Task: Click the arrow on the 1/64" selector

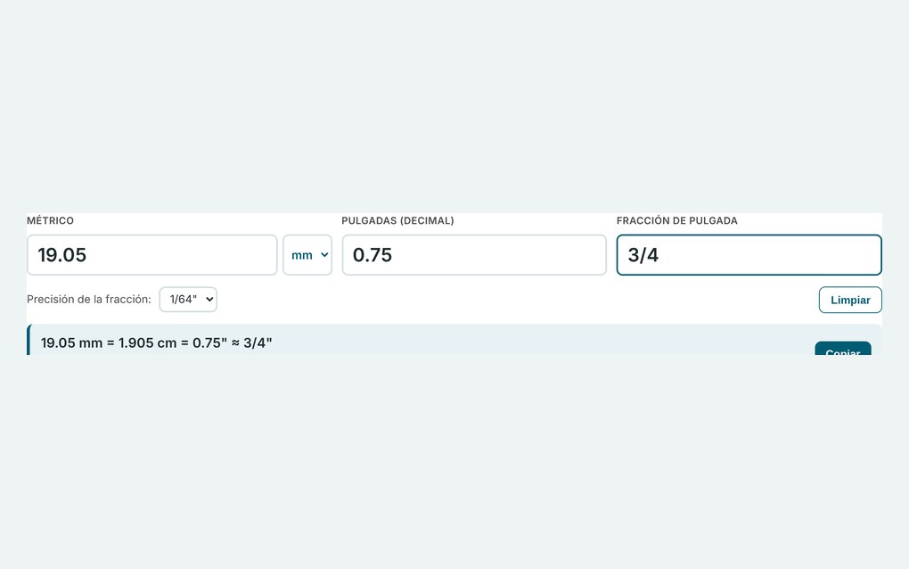Action: click(x=209, y=300)
